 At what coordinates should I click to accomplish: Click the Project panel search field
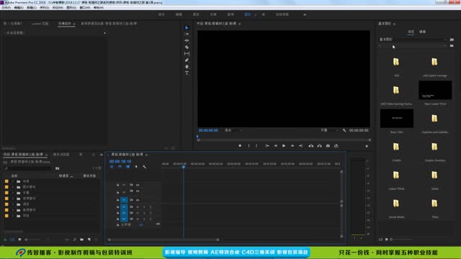pos(27,168)
